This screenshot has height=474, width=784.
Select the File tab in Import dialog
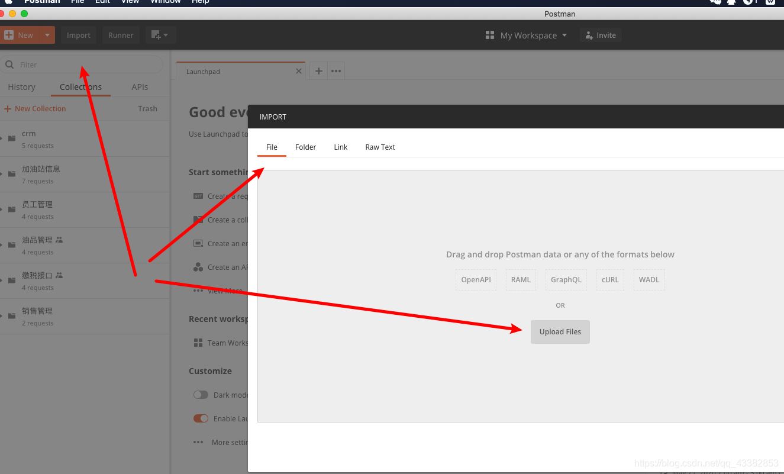click(x=272, y=147)
